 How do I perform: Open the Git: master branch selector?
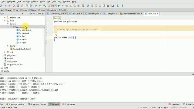162,108
